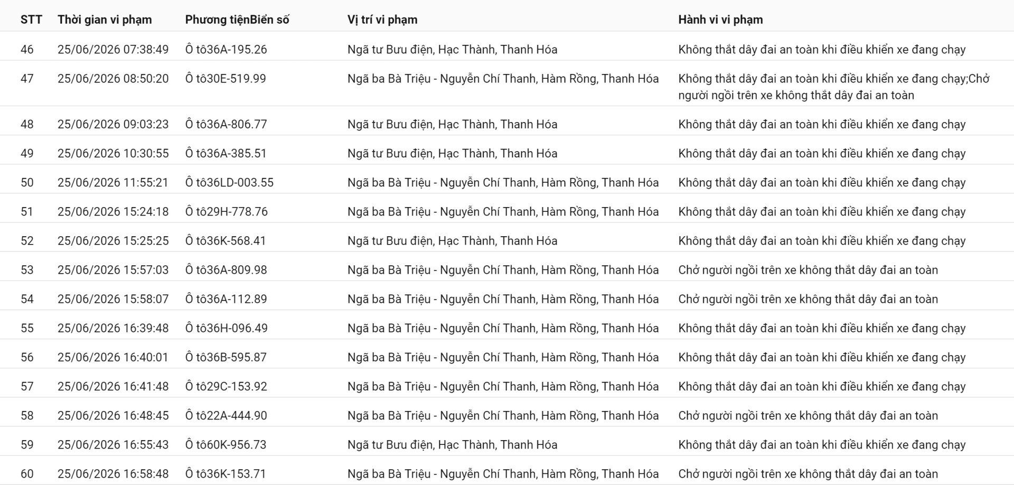
Task: Select row number 50
Action: click(27, 183)
